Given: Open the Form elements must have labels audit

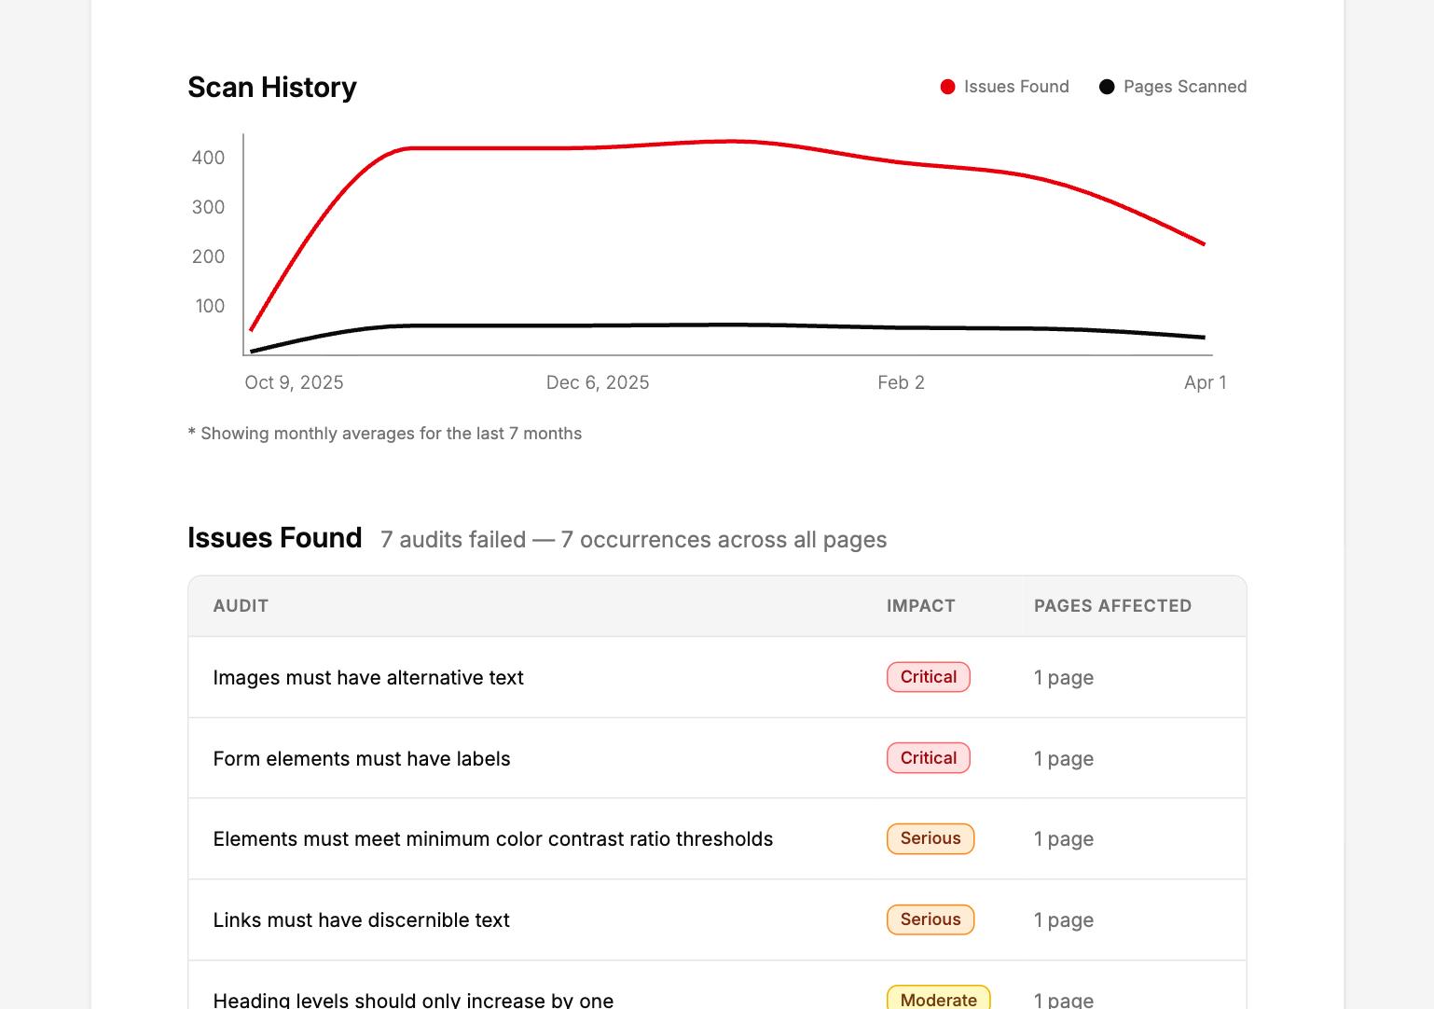Looking at the screenshot, I should click(362, 759).
